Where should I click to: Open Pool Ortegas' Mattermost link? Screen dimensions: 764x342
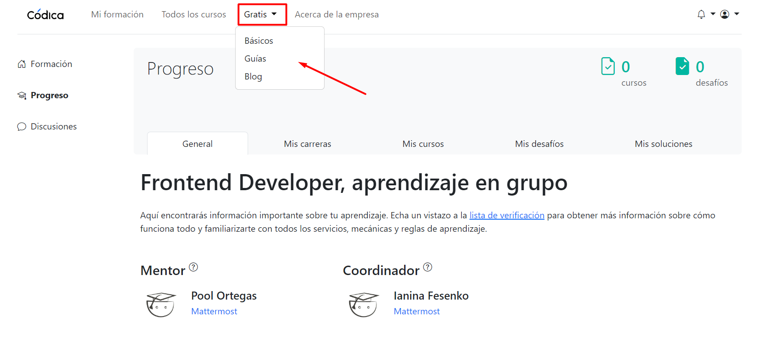point(214,311)
